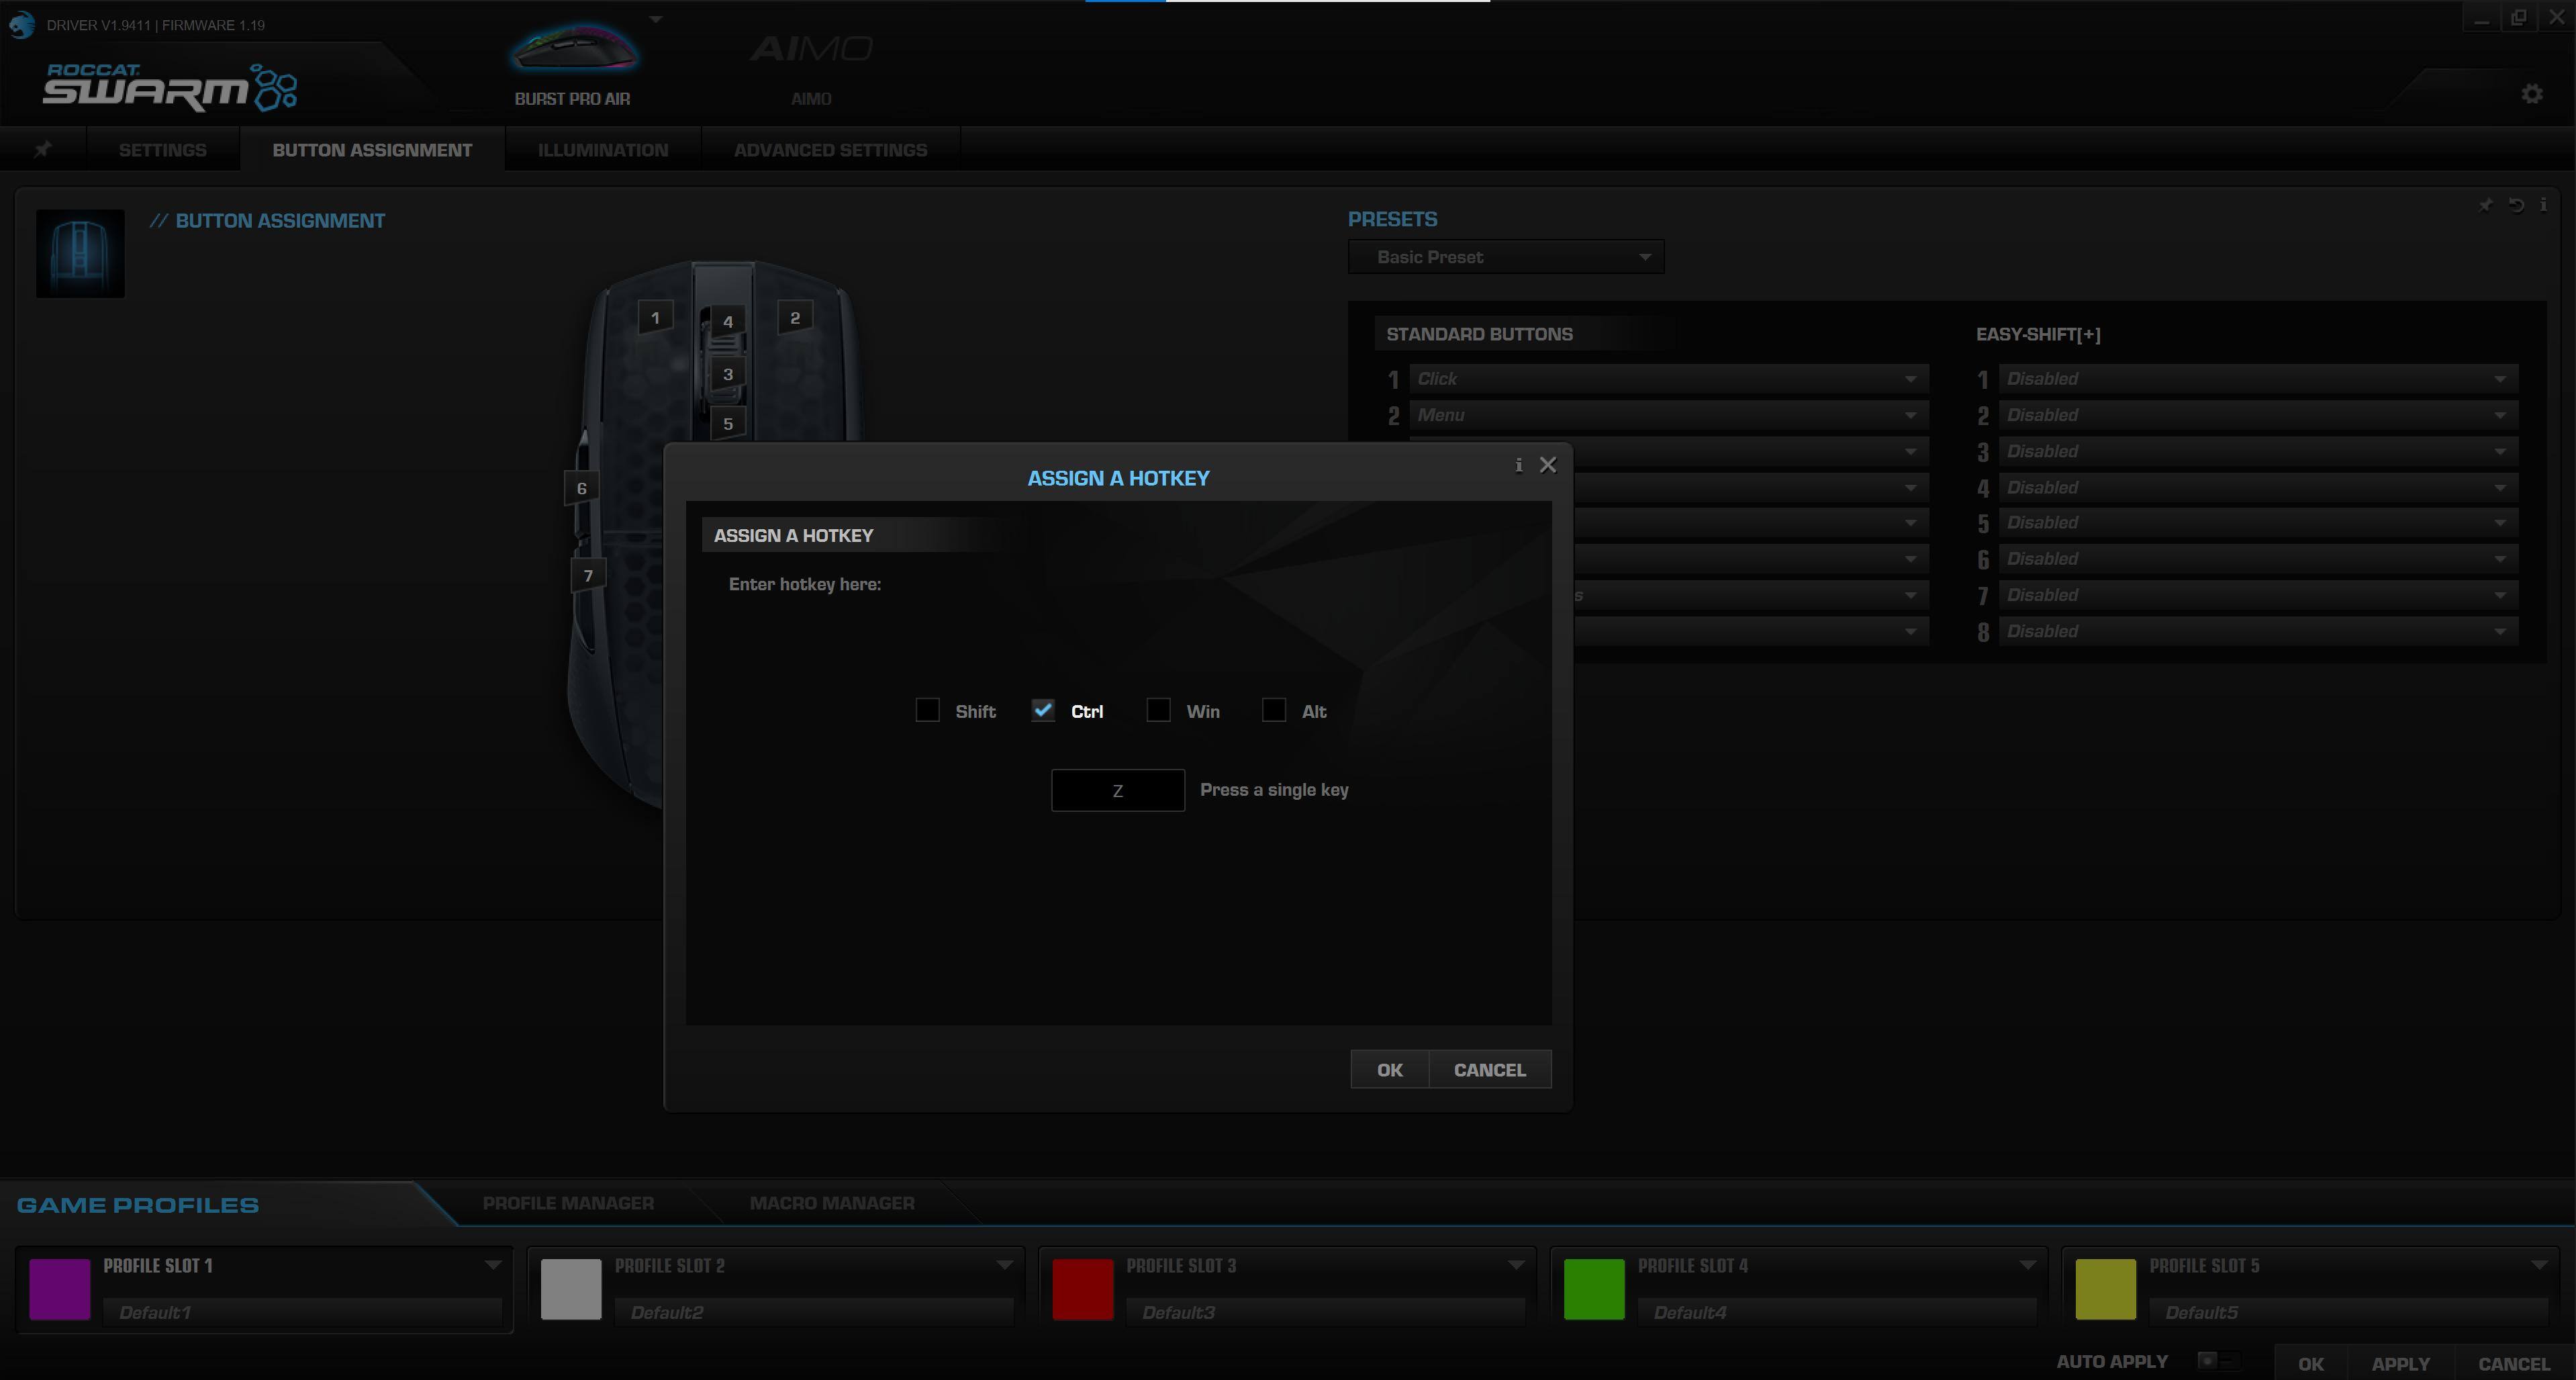Click the pin icon tab left of Settings

43,150
